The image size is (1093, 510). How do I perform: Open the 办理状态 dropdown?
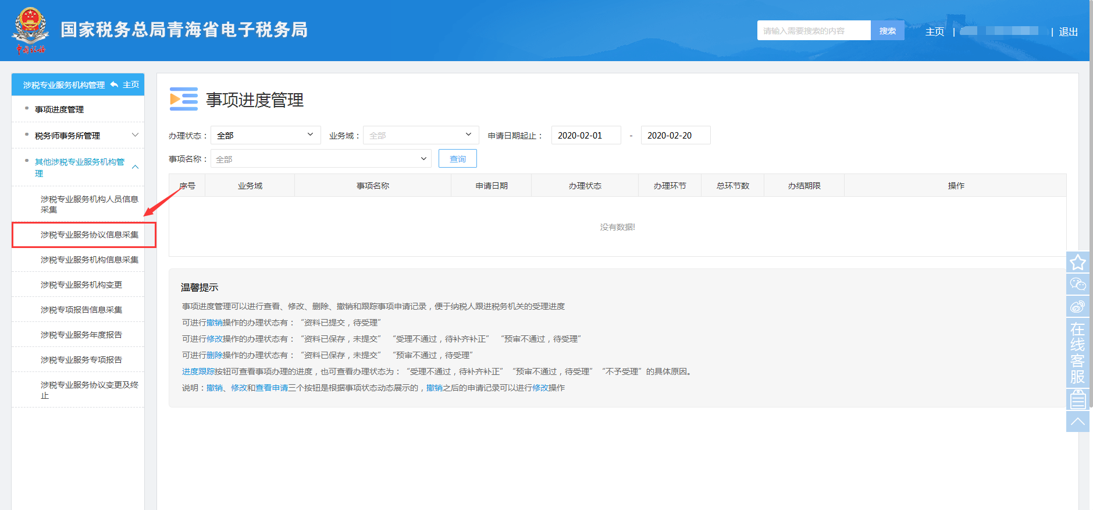pos(265,136)
